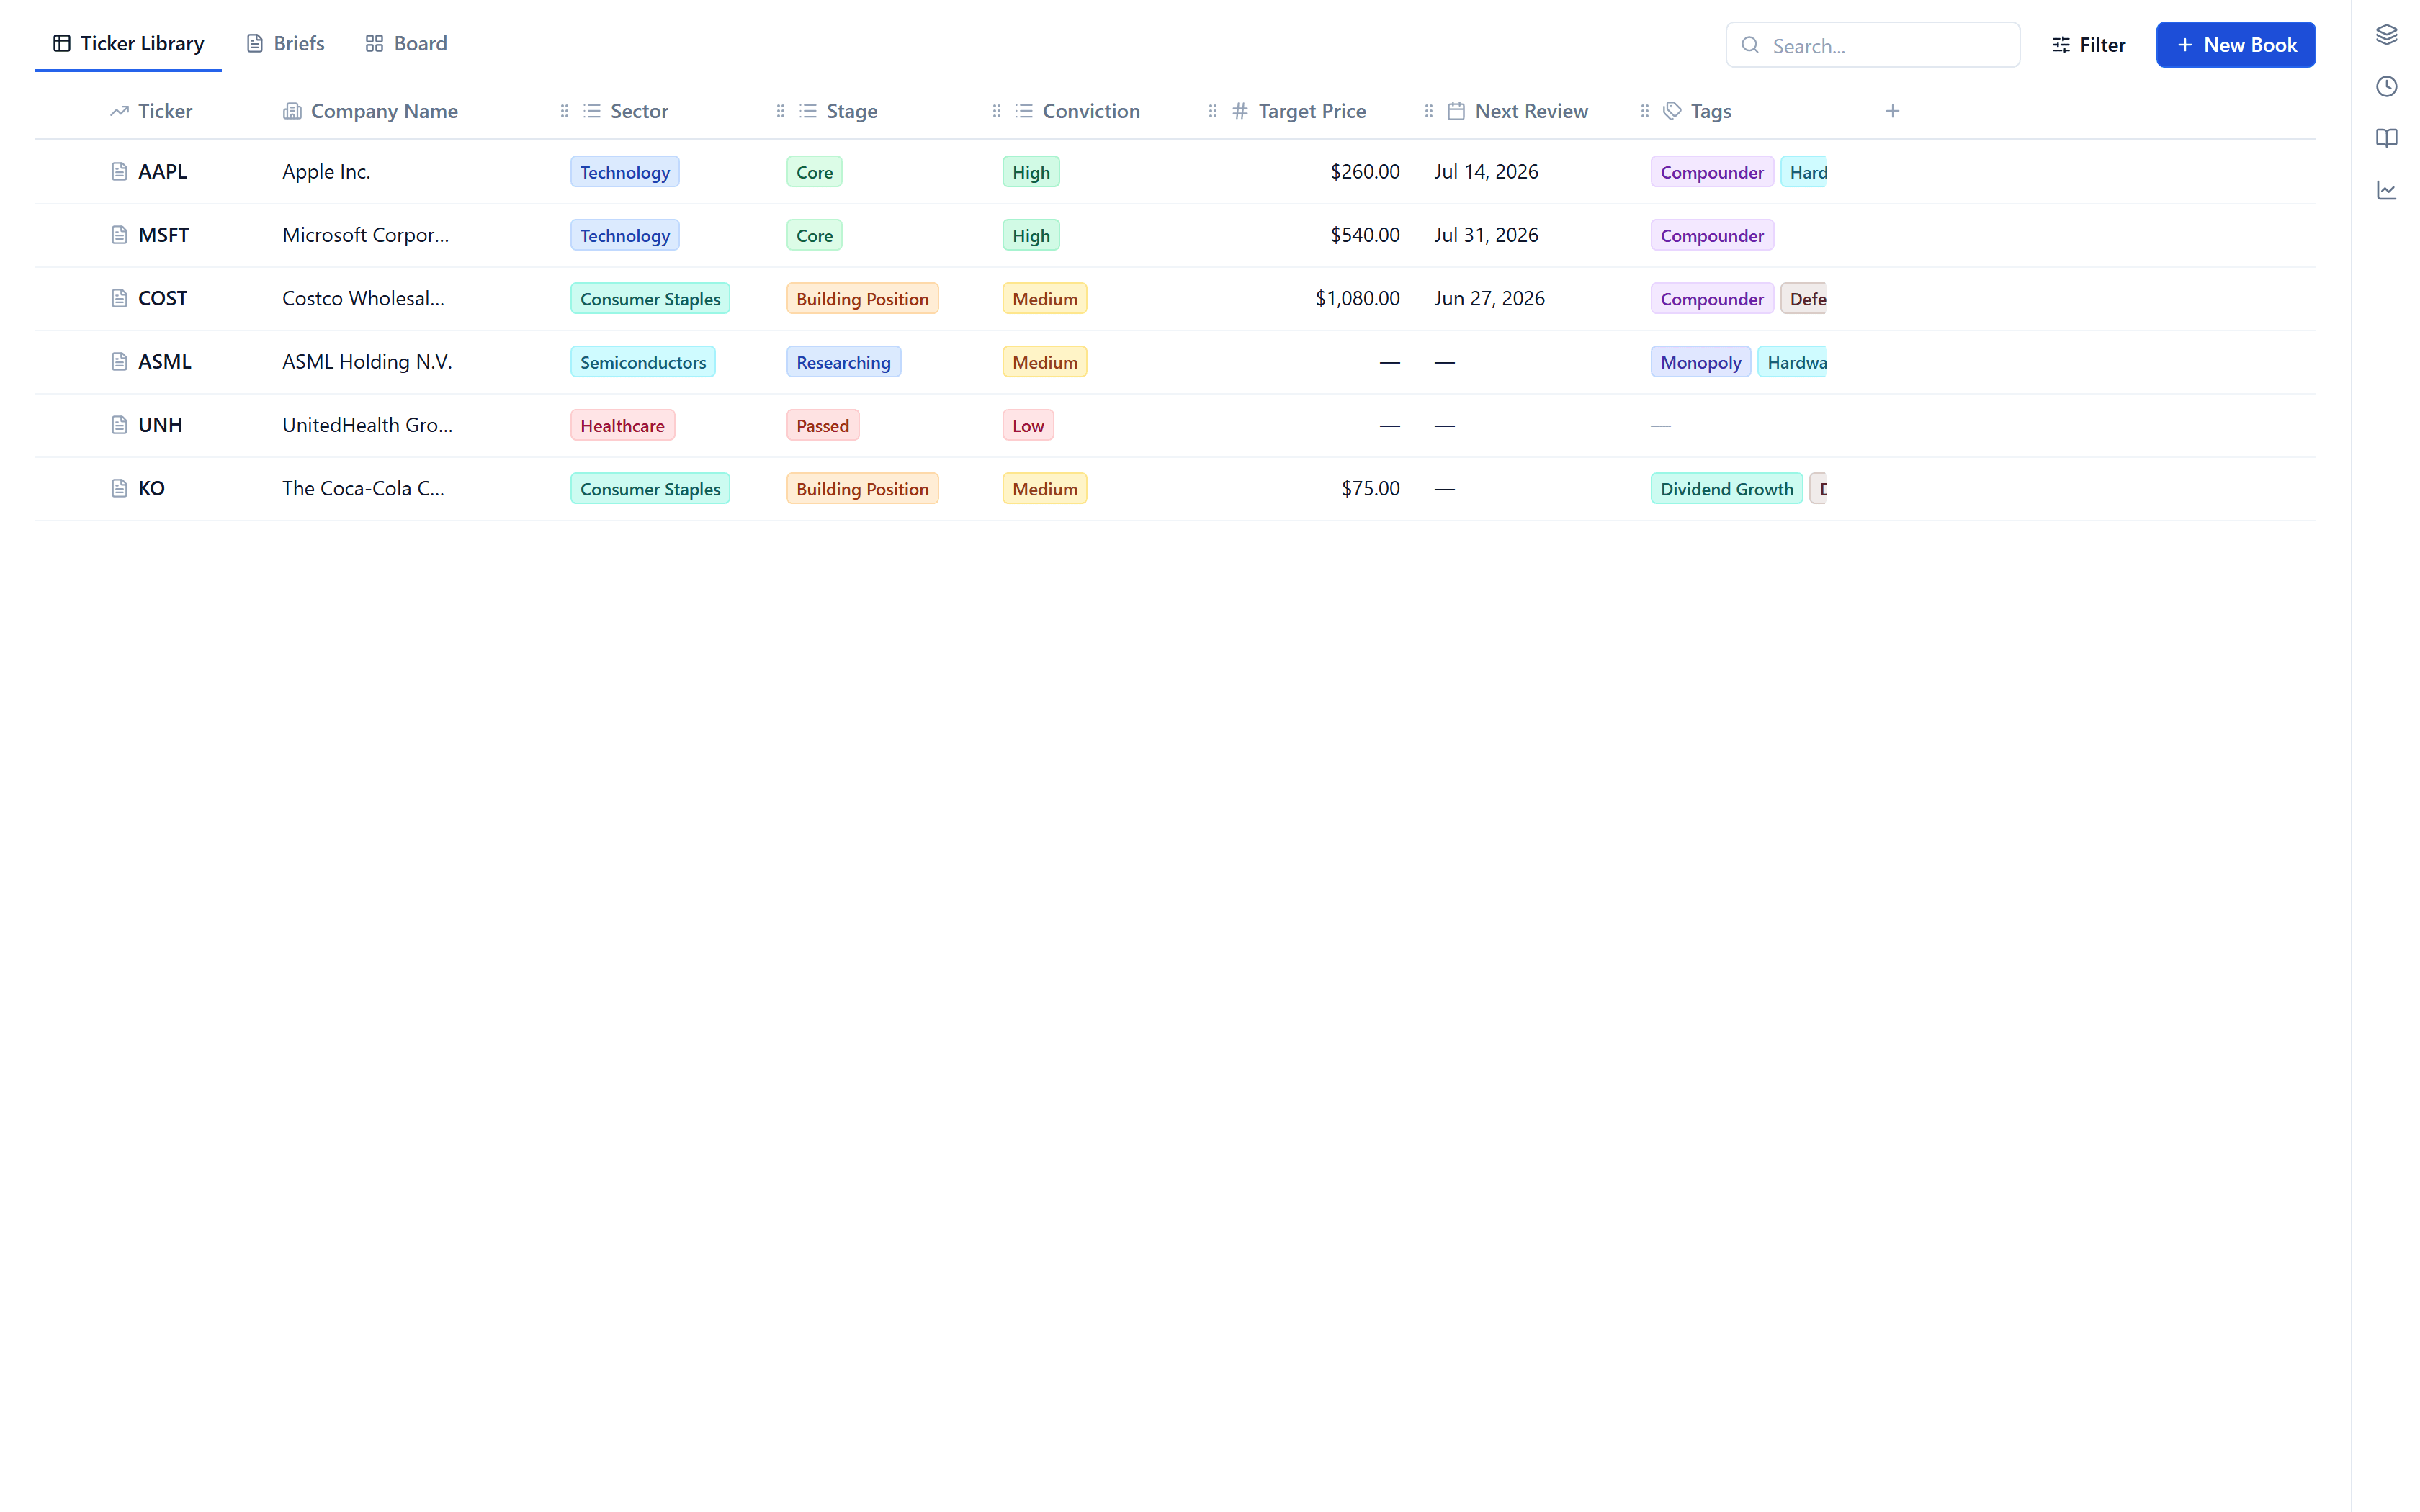Screen dimensions: 2420x1512
Task: Open the COST ticker row
Action: point(1175,298)
